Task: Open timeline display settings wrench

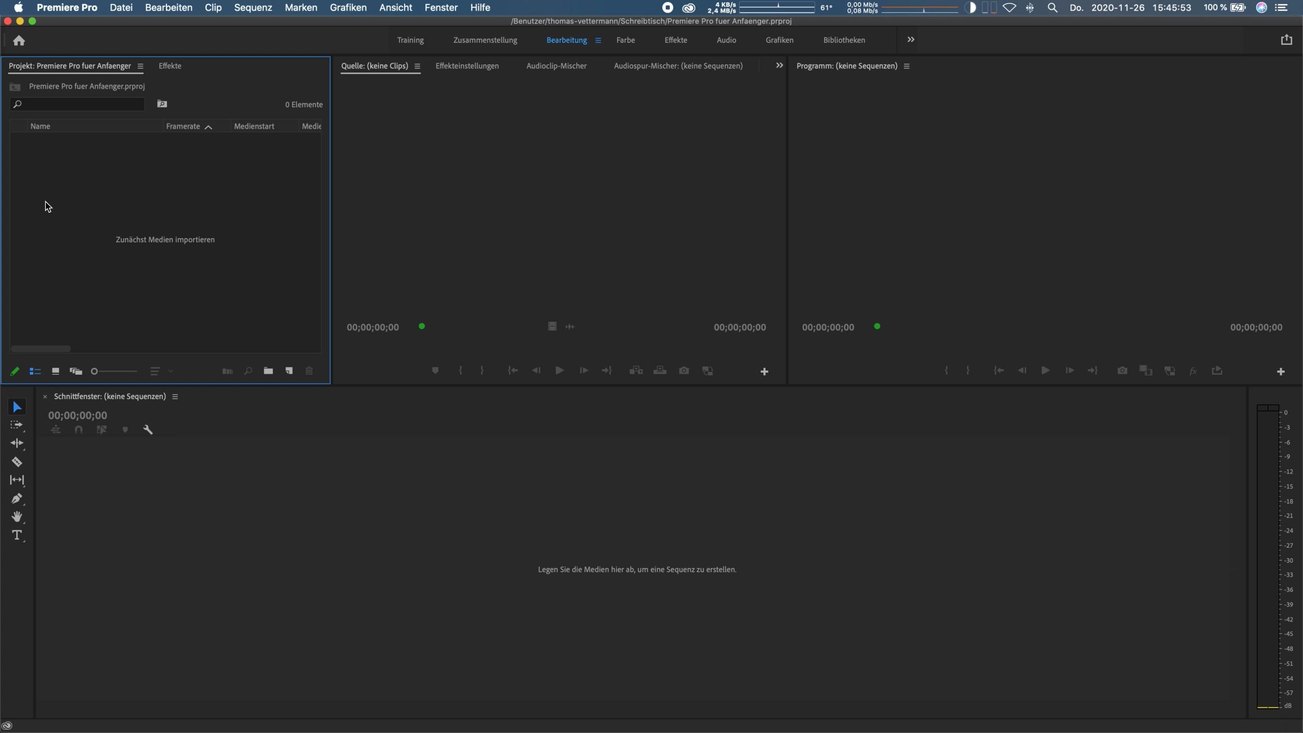Action: 148,430
